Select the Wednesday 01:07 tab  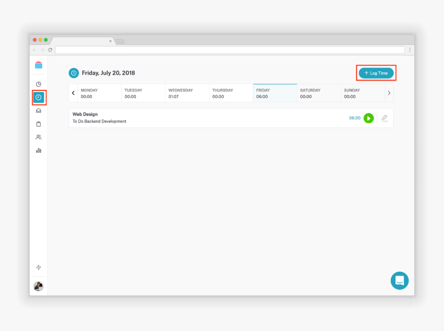click(187, 93)
